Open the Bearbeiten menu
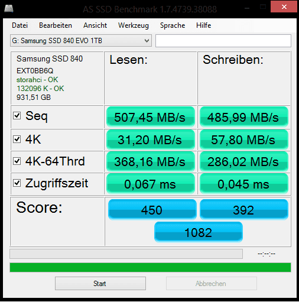 point(56,25)
